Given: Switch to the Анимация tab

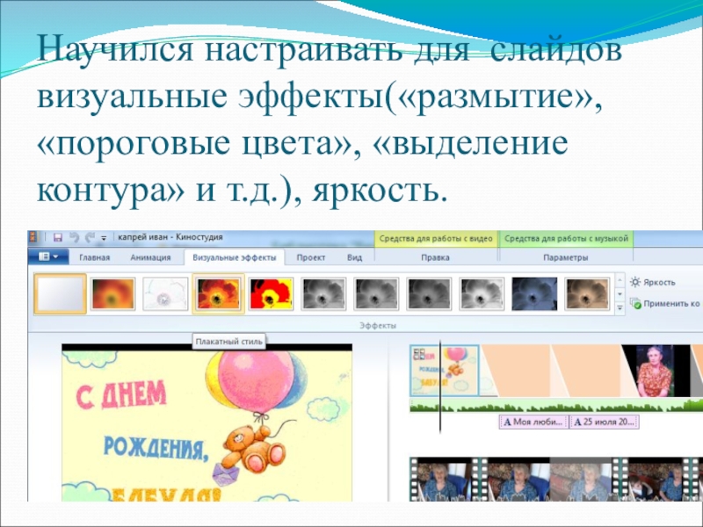Looking at the screenshot, I should point(150,257).
